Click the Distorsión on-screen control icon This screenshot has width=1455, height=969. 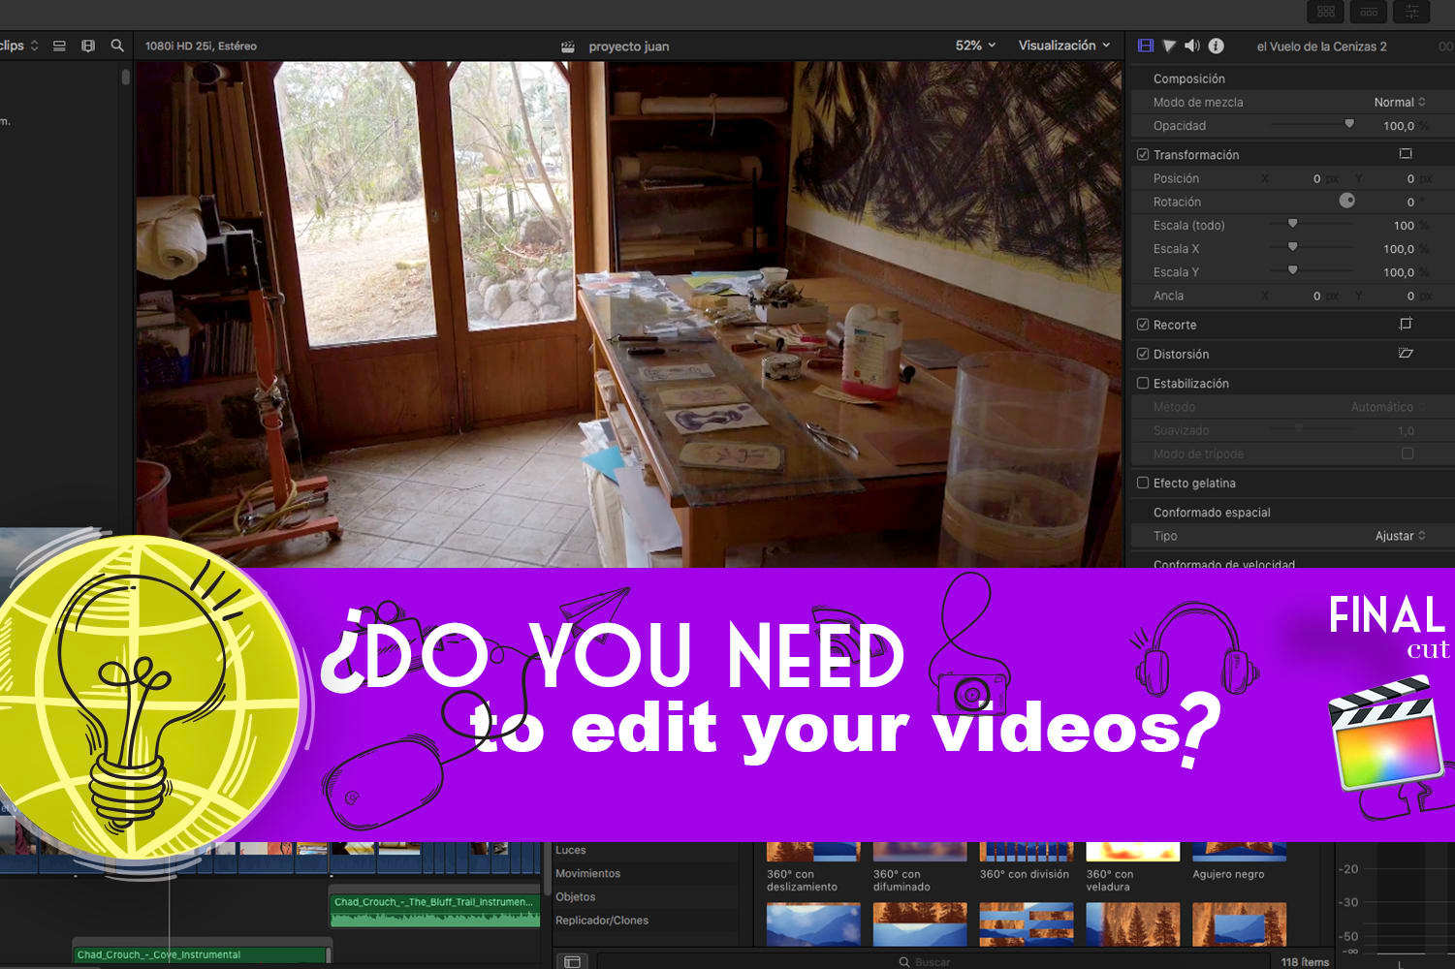pyautogui.click(x=1406, y=354)
